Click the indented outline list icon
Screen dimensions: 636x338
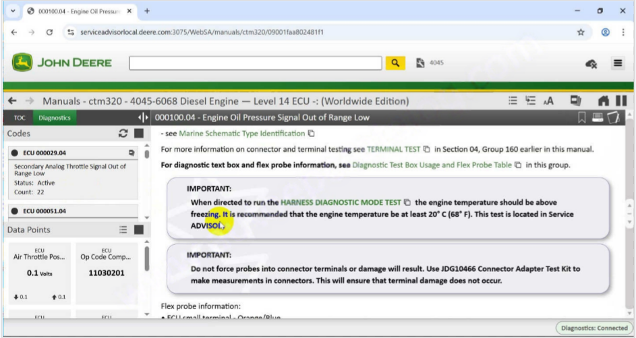(x=531, y=101)
